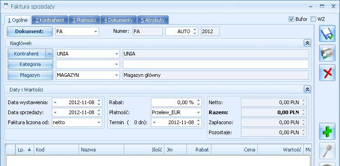Click the Wartość column header

coord(280,150)
